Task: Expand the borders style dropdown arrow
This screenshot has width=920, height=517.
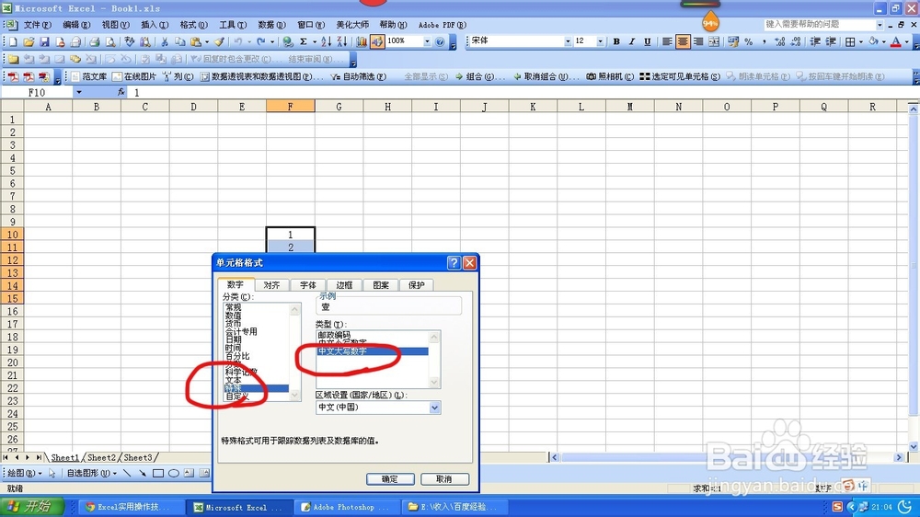Action: point(861,41)
